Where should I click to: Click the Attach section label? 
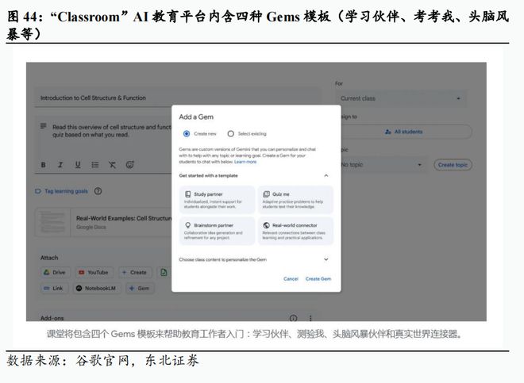tap(49, 258)
